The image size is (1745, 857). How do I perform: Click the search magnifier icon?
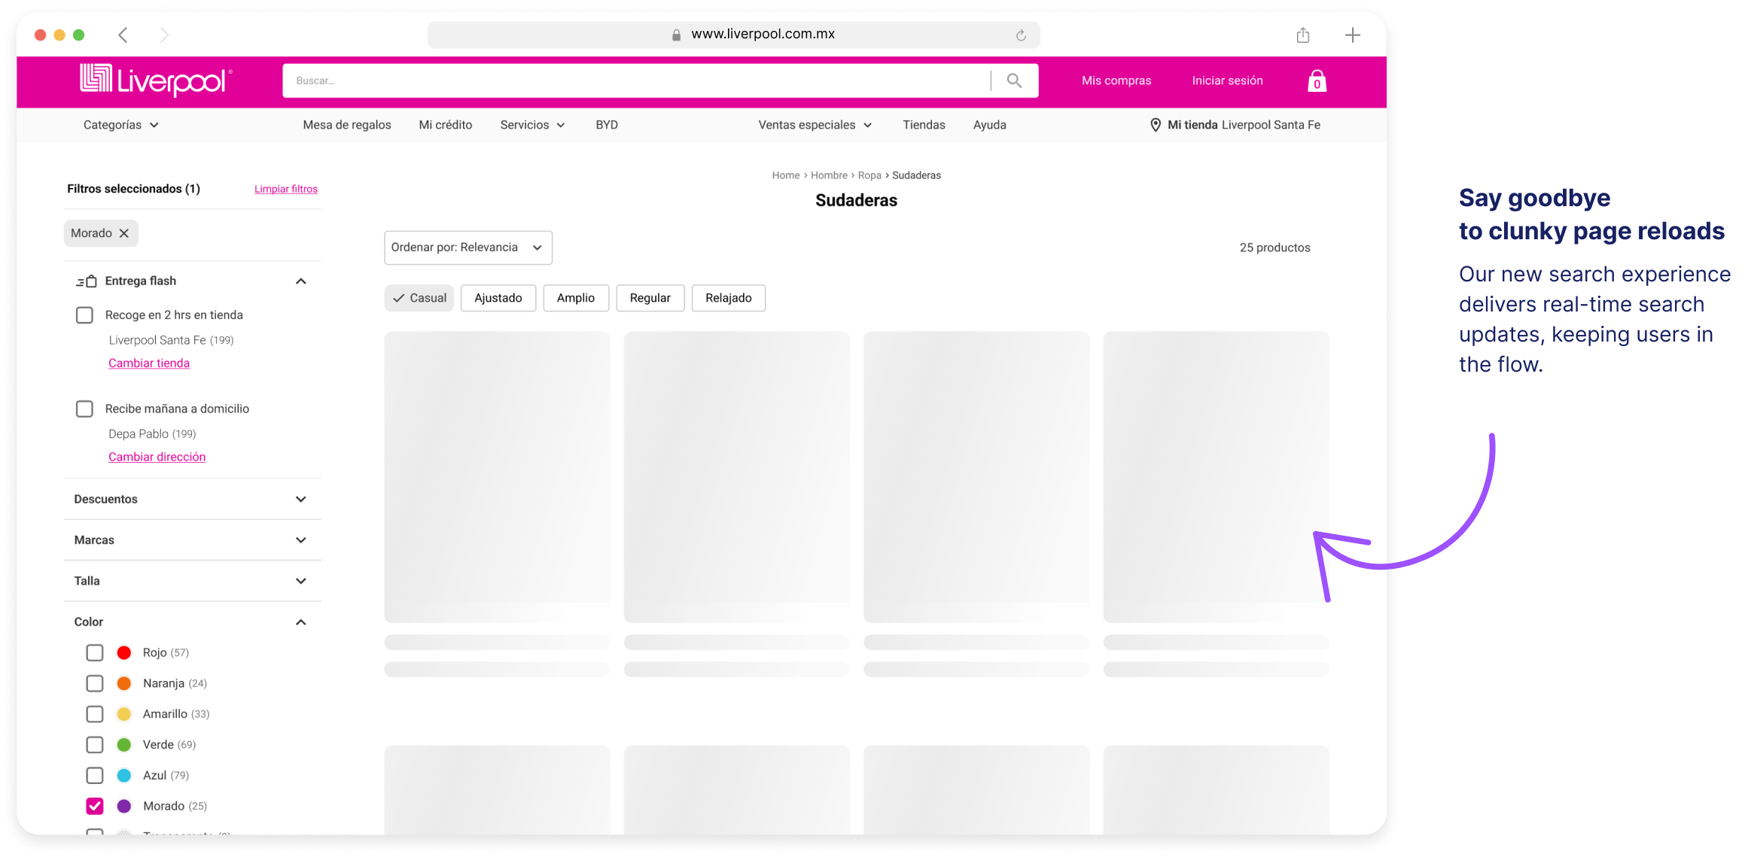click(x=1014, y=81)
